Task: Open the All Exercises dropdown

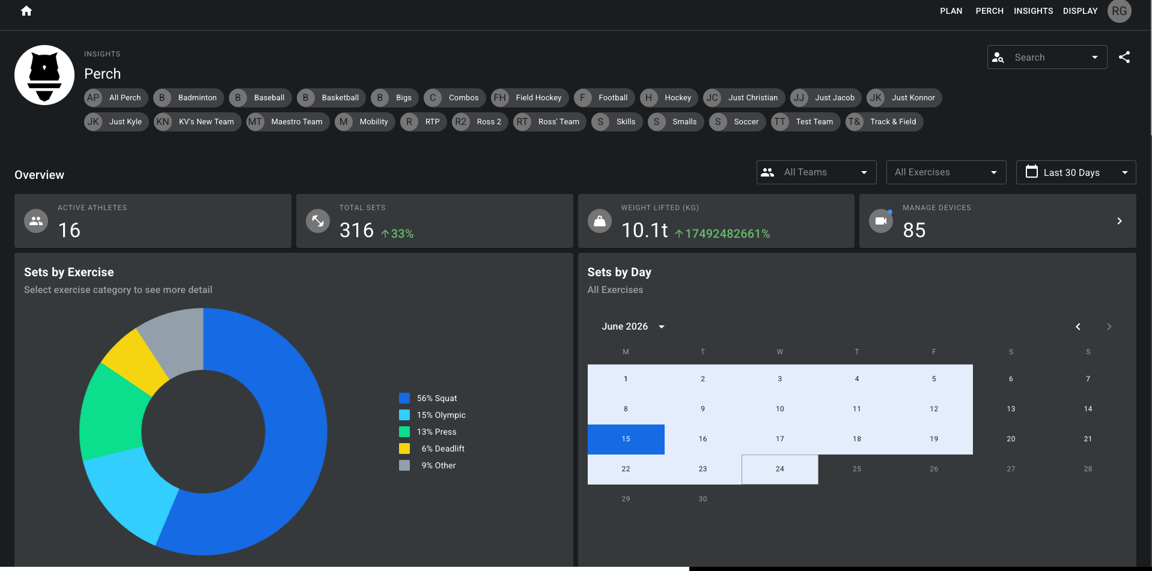Action: [x=946, y=172]
